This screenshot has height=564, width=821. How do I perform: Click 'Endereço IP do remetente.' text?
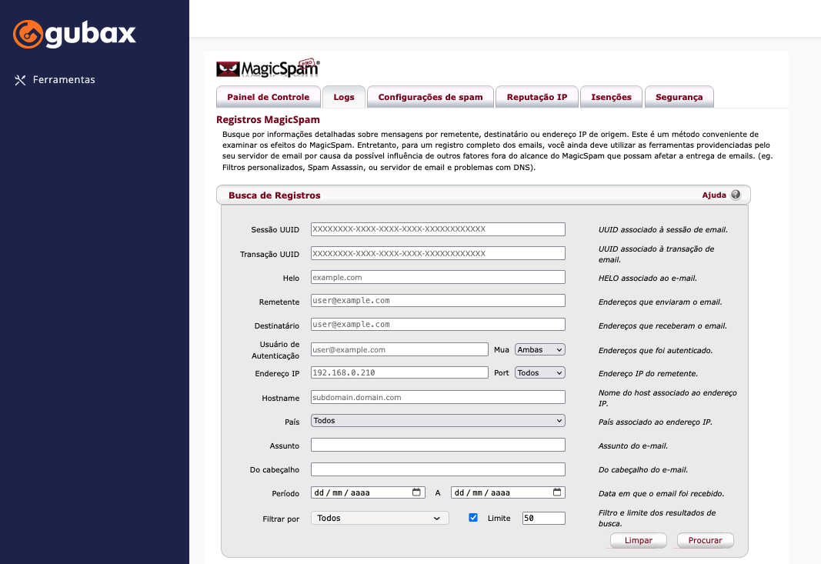(x=648, y=373)
